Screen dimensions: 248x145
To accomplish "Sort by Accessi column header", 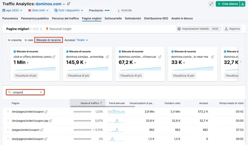I will pos(203,103).
